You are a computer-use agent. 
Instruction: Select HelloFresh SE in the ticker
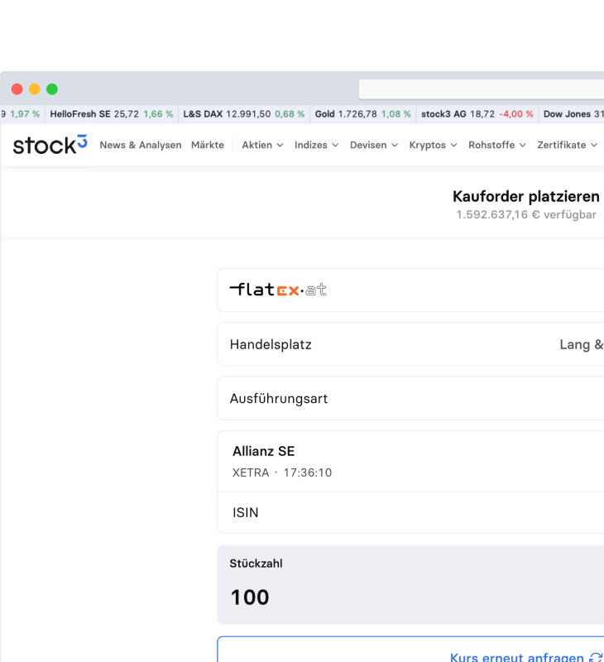tap(111, 114)
